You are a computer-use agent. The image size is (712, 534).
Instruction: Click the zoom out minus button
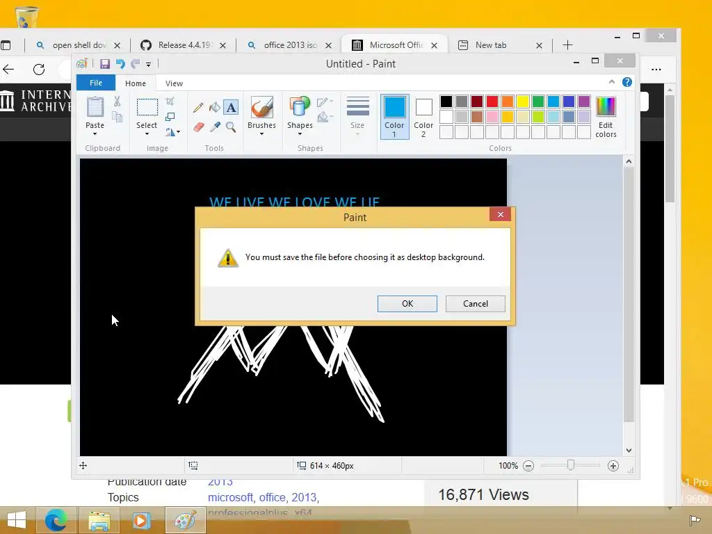528,466
